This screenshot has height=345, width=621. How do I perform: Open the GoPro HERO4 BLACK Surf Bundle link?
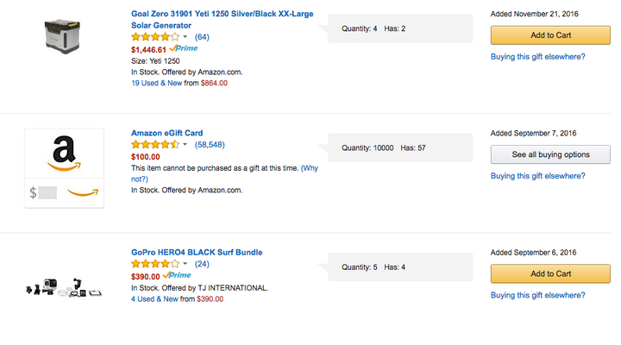tap(197, 253)
